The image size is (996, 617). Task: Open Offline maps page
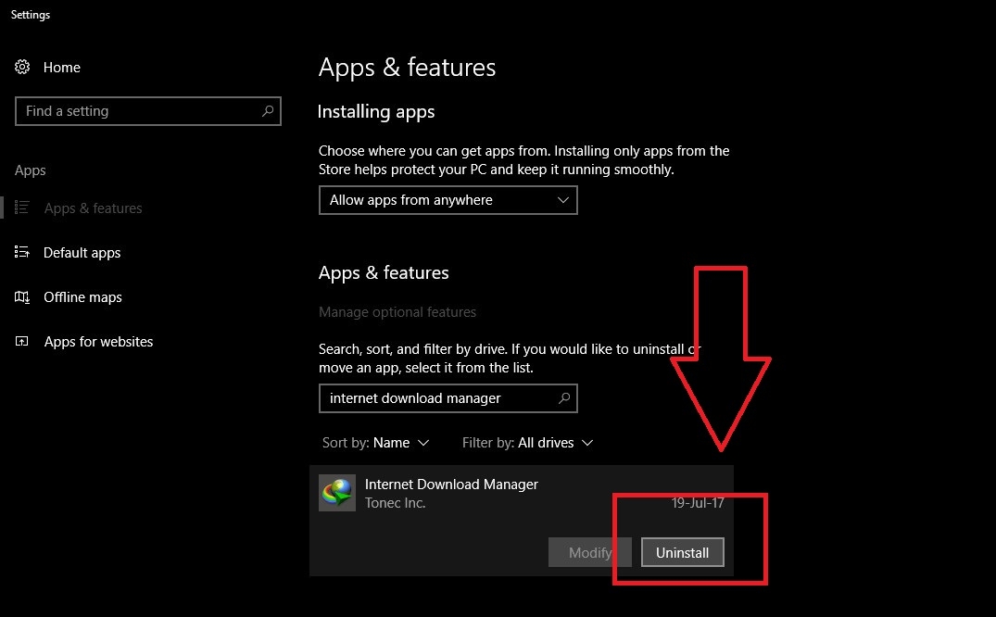[x=82, y=296]
